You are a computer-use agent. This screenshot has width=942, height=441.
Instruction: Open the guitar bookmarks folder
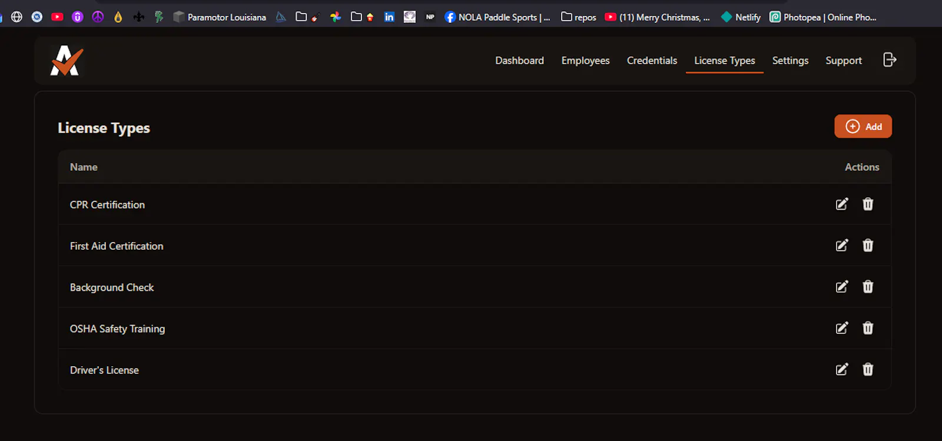(308, 17)
